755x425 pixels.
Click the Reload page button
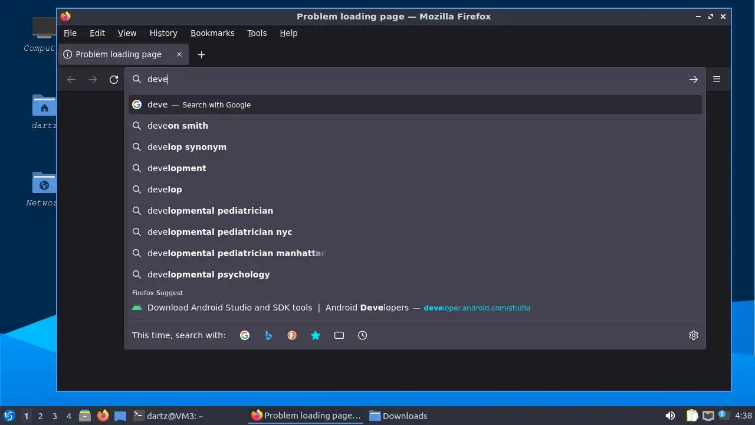[114, 79]
